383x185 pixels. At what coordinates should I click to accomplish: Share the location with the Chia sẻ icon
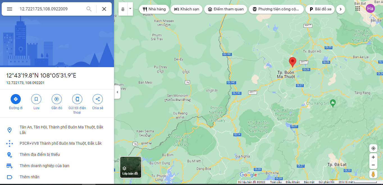(97, 99)
